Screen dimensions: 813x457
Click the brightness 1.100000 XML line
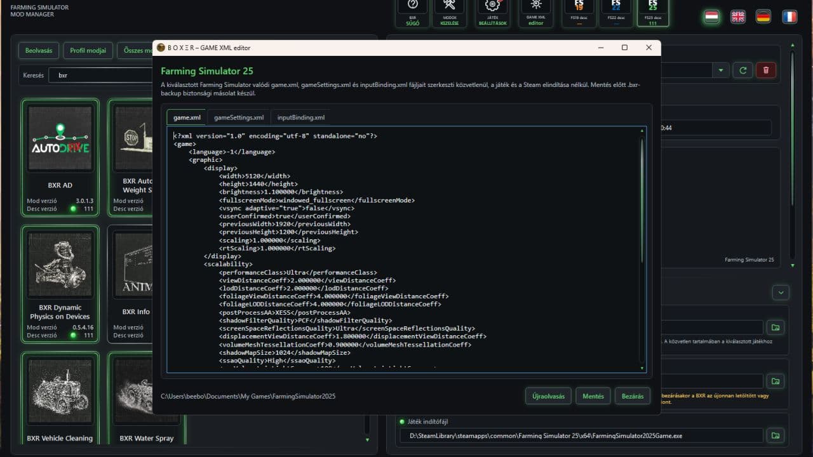[281, 192]
